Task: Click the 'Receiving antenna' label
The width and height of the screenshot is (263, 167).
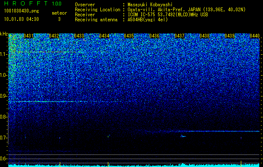Action: (96, 20)
